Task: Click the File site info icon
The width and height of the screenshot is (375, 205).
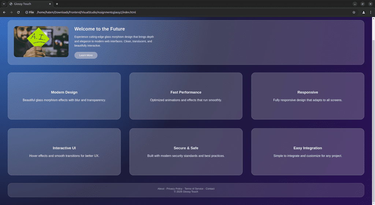Action: 30,12
